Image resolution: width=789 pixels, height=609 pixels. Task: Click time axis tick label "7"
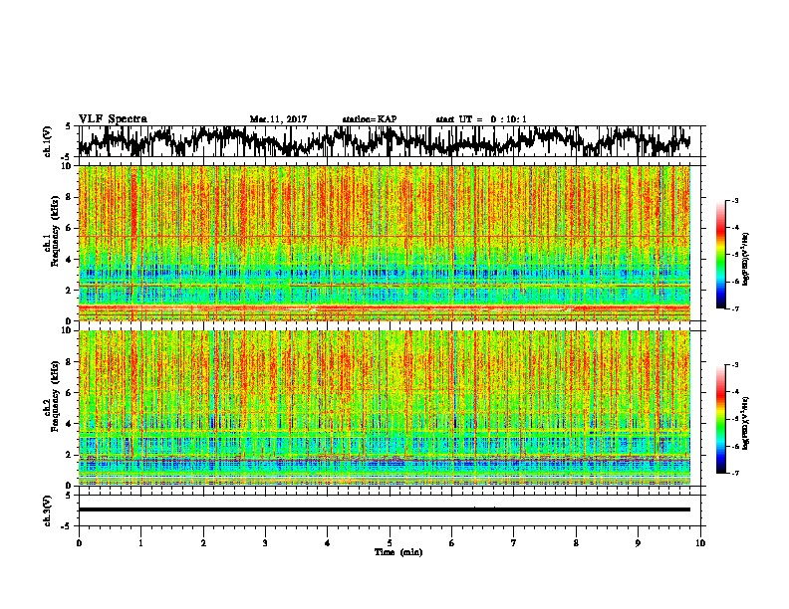coord(514,543)
